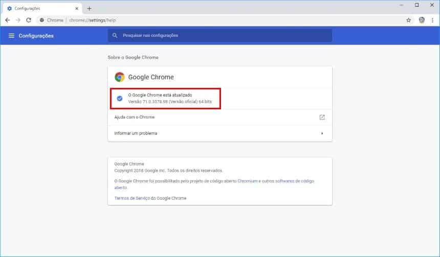Click the Pesquisar nas configurações search field

[220, 35]
